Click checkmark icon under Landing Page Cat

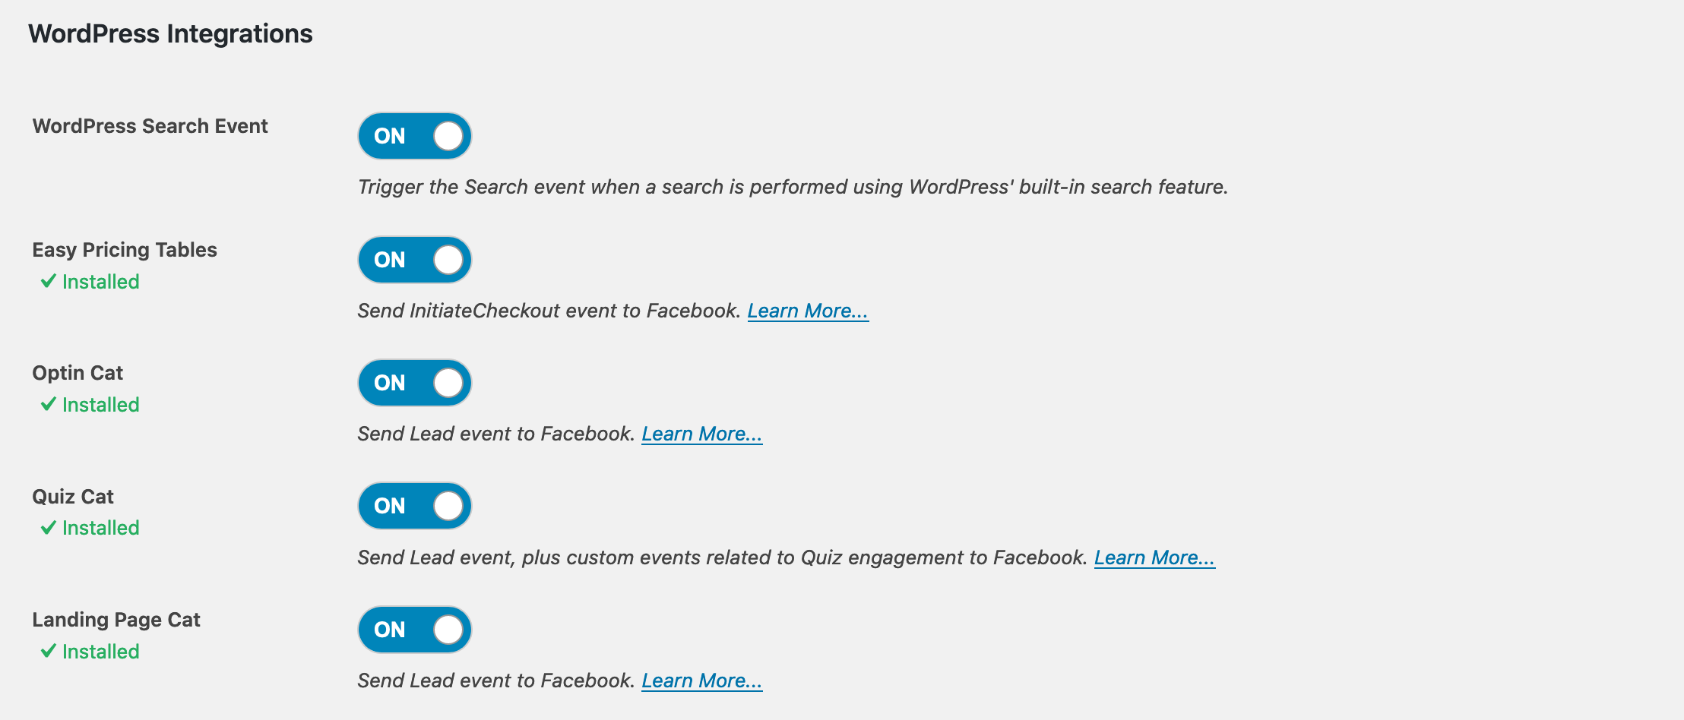coord(49,651)
